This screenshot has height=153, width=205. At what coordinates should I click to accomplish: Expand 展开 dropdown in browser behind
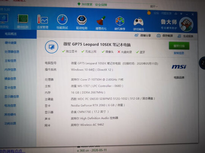[154, 6]
